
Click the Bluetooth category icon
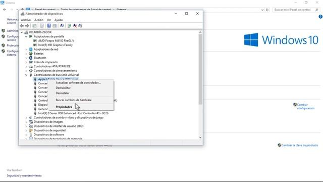(x=31, y=58)
